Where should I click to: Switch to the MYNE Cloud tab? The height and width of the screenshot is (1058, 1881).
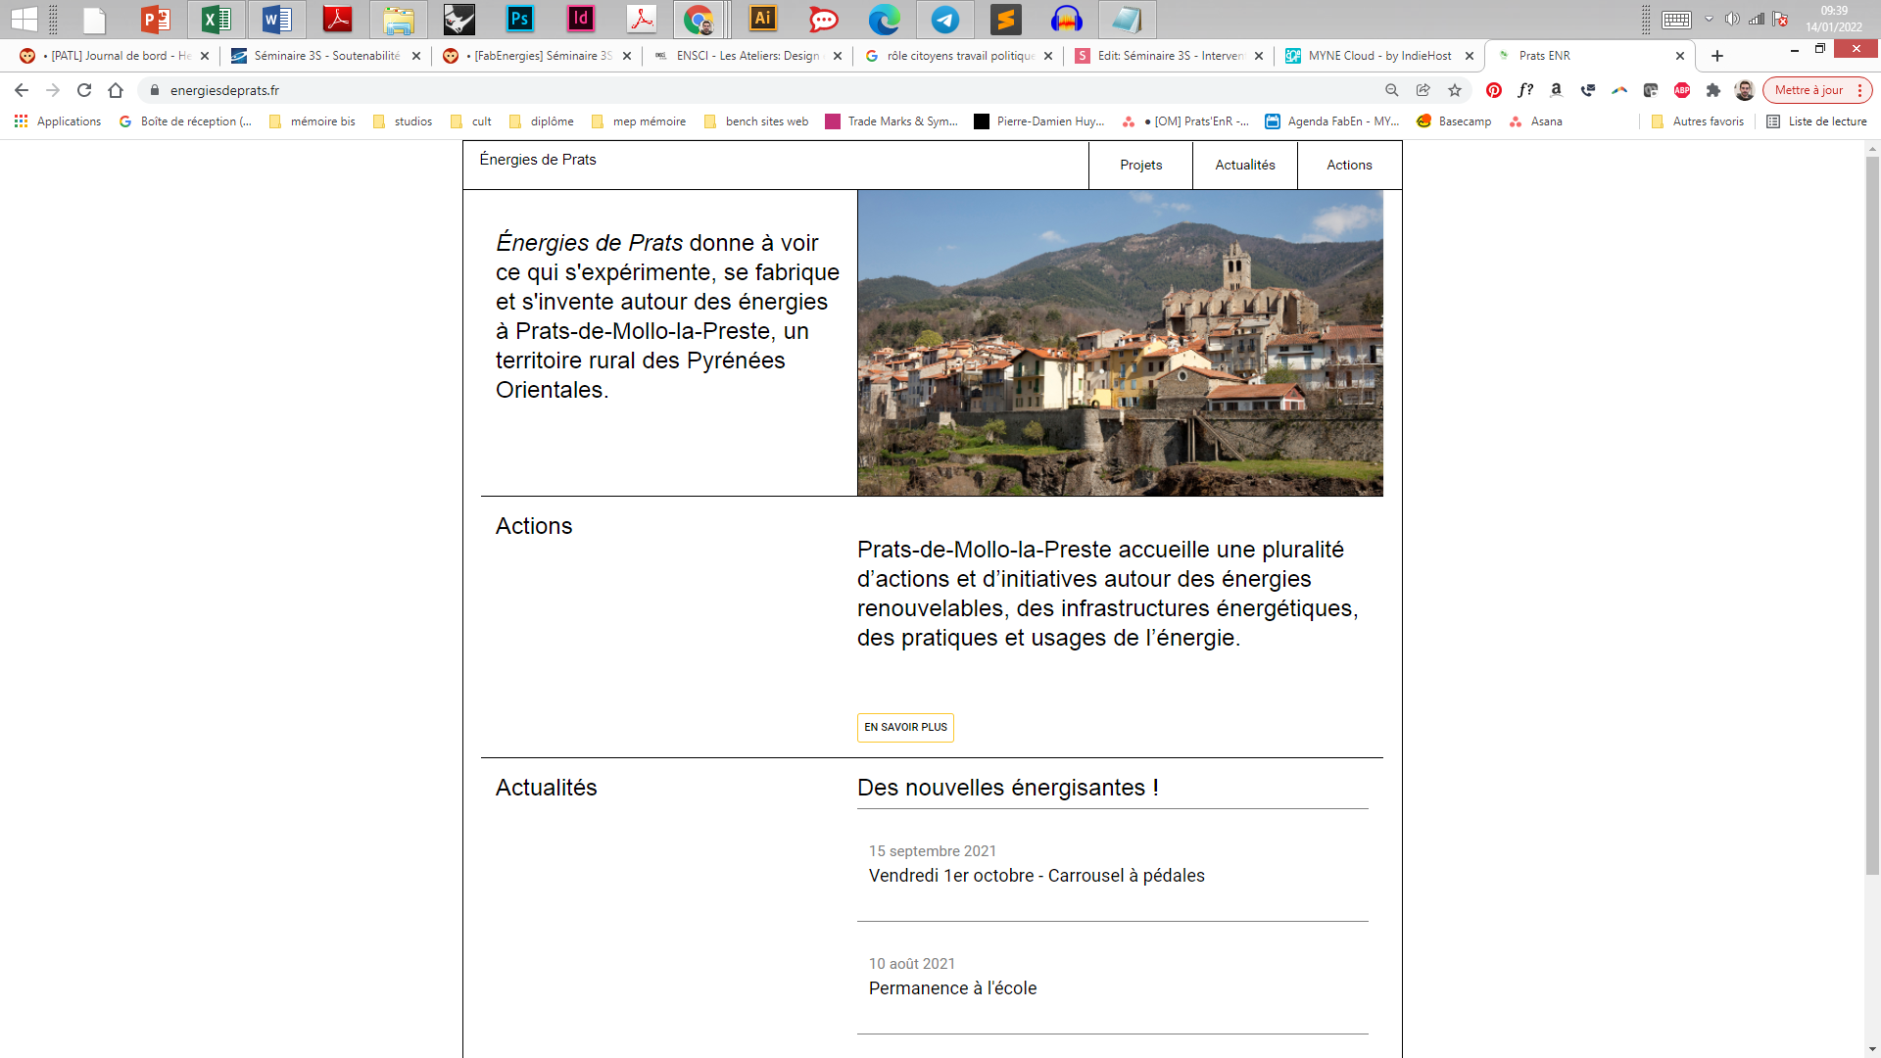1378,56
